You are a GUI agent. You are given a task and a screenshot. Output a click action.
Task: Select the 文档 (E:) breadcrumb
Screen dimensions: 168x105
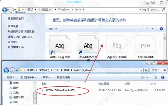(x=44, y=70)
